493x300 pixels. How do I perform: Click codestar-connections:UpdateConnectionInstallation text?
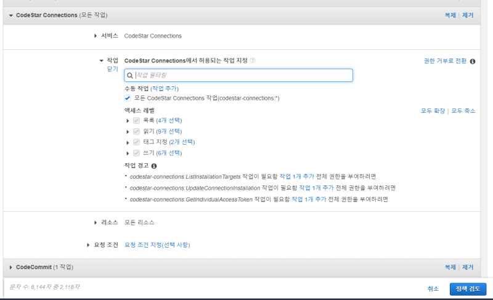coord(195,188)
